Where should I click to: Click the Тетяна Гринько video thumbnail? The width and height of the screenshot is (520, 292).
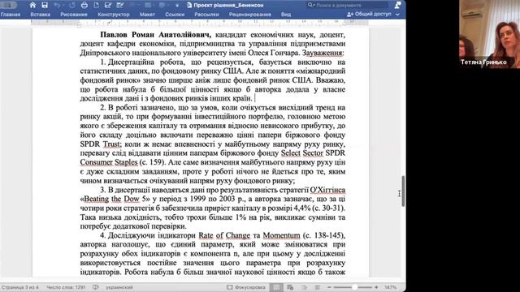click(489, 34)
